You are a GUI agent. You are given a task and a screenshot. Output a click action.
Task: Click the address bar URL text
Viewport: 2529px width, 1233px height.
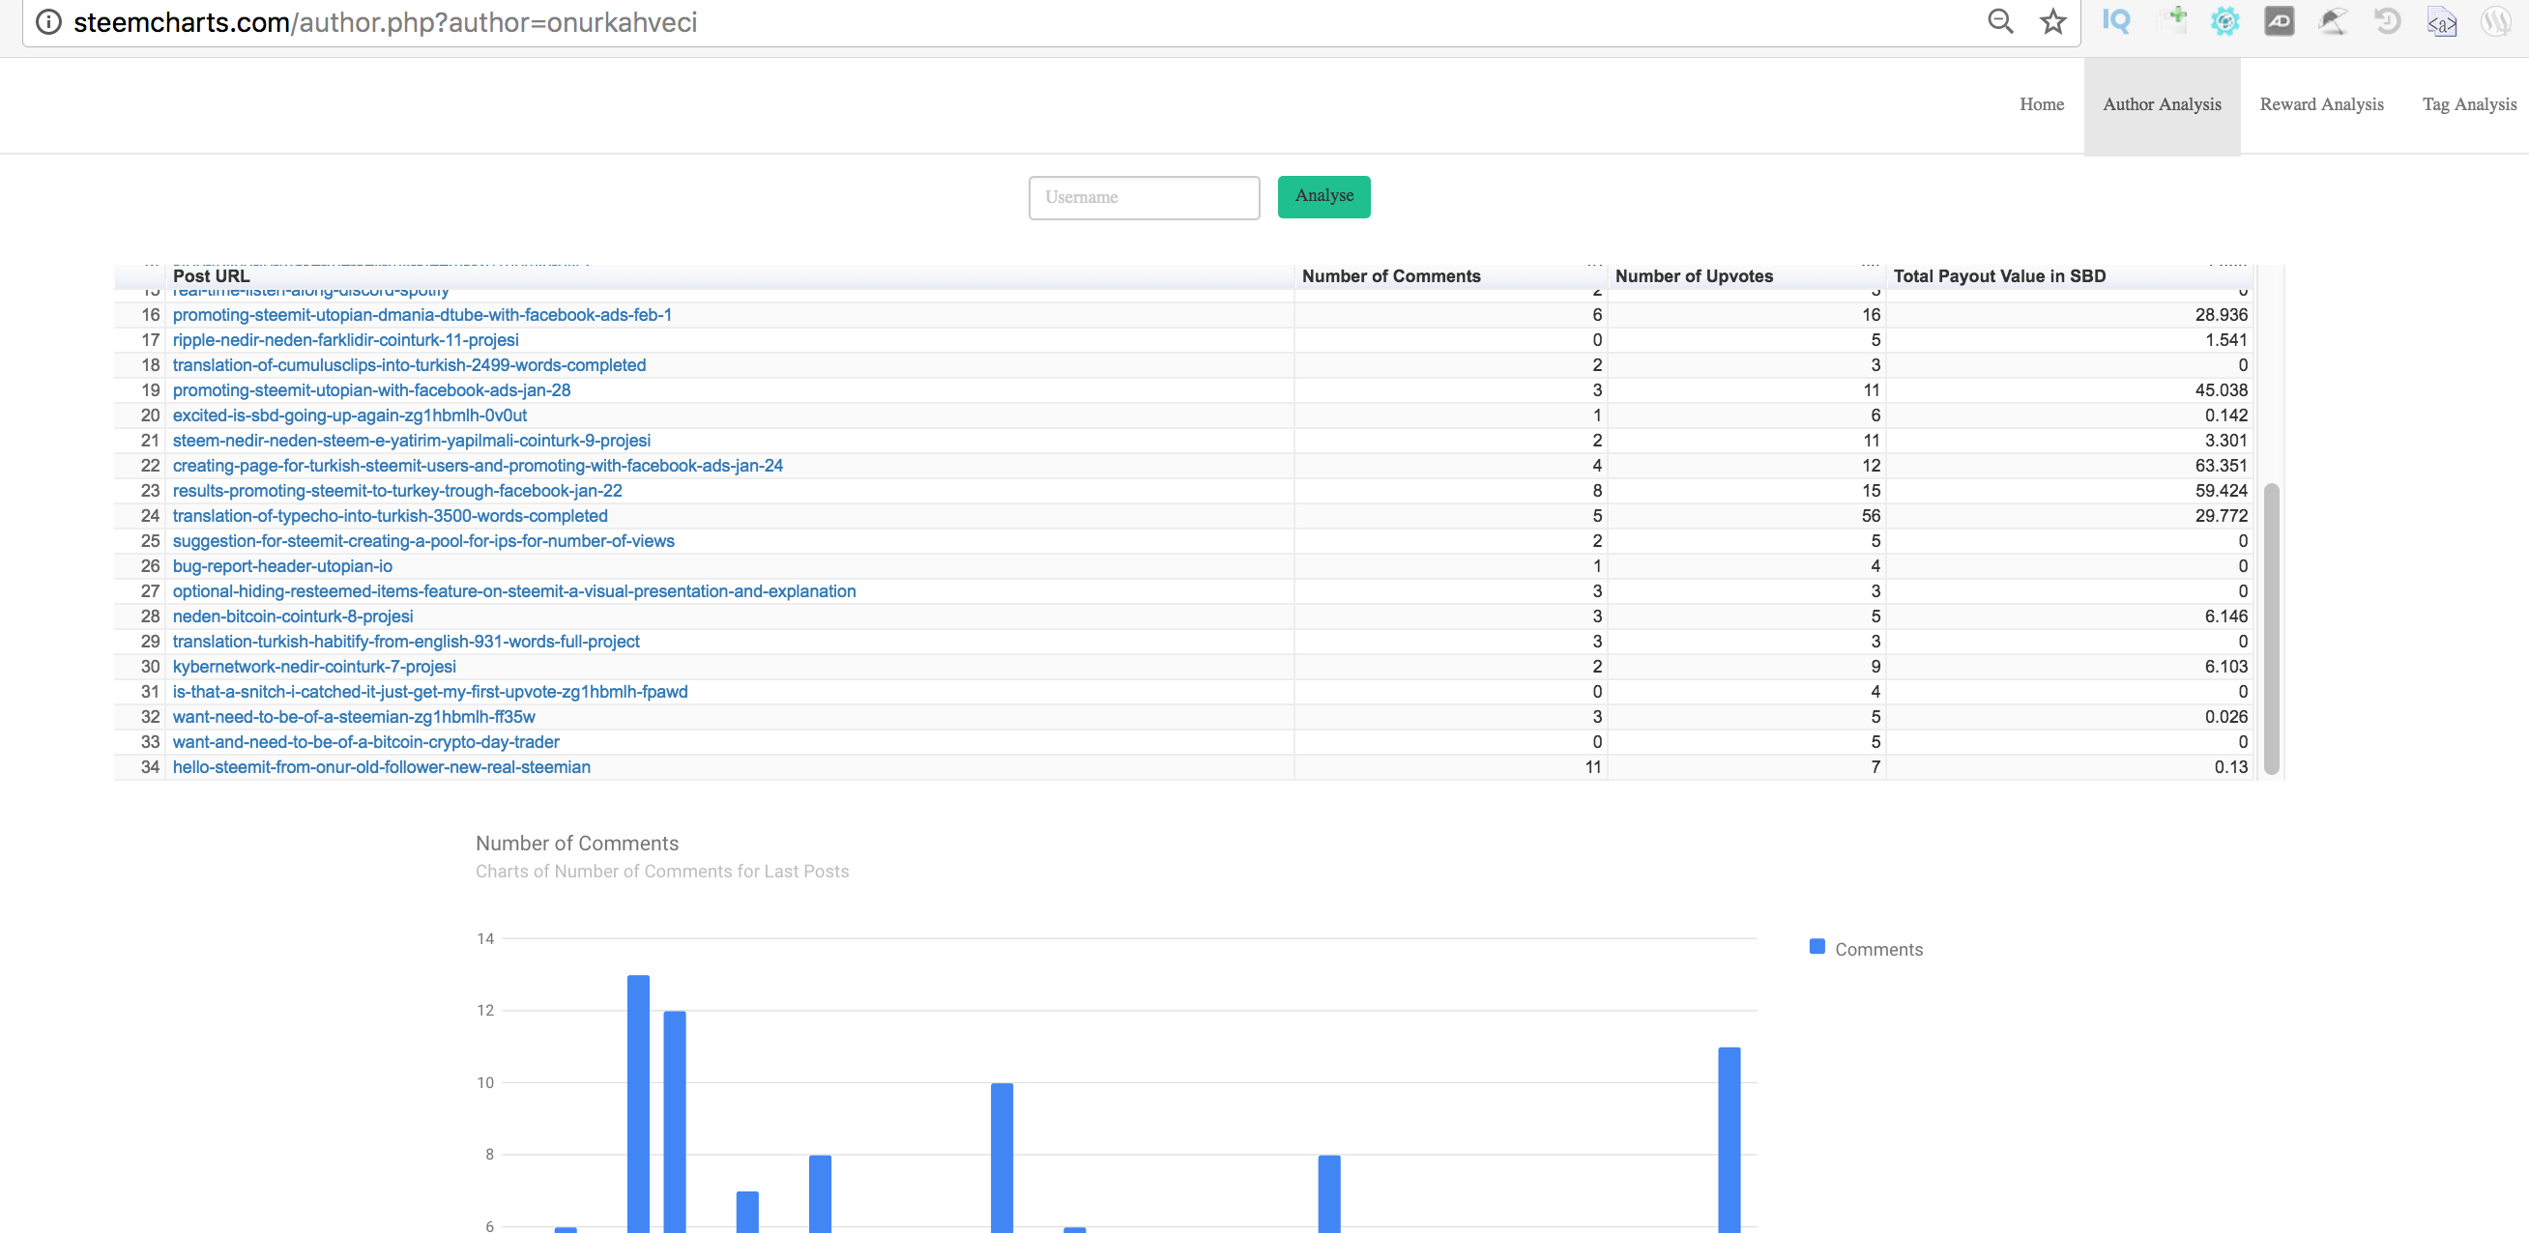coord(385,21)
